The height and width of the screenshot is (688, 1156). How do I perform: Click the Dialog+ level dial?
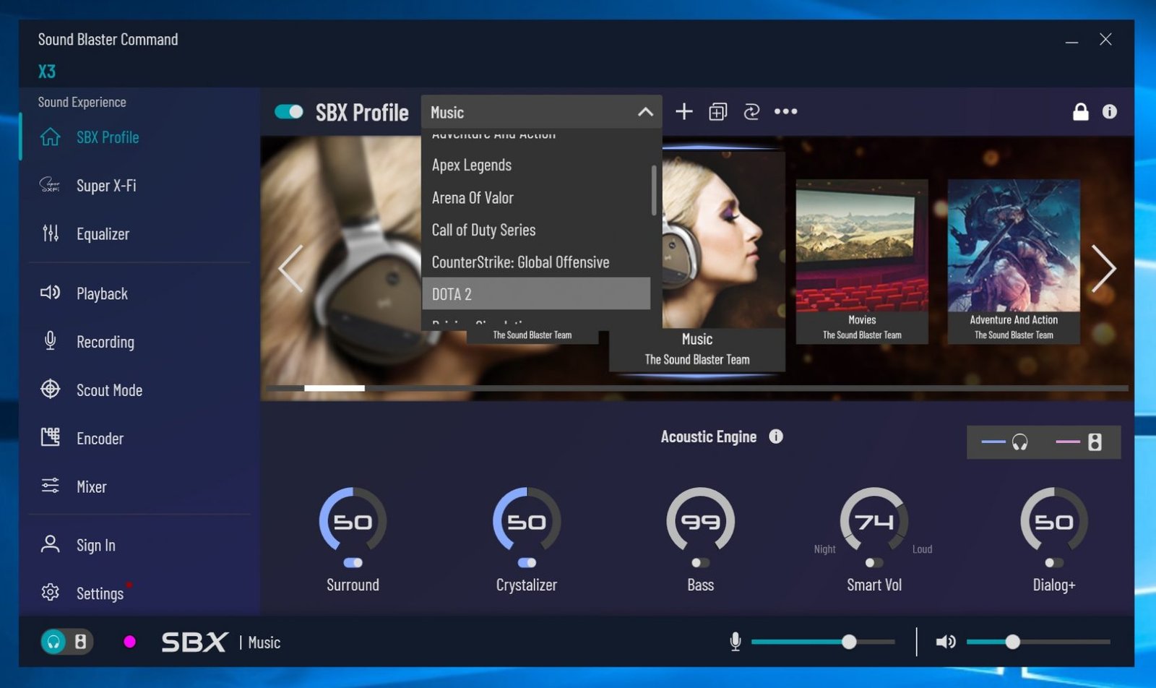[x=1054, y=520]
